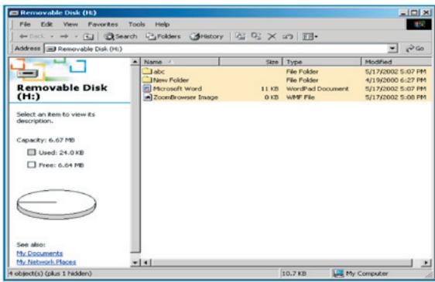Expand the Address bar dropdown

point(392,49)
